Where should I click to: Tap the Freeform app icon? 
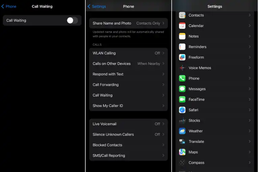pyautogui.click(x=182, y=57)
